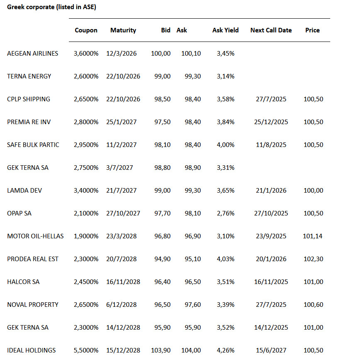
Task: Select the Price column header
Action: tap(312, 30)
